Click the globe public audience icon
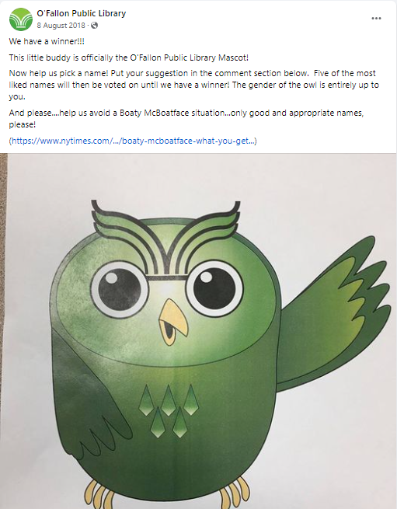The height and width of the screenshot is (509, 397). pos(94,26)
